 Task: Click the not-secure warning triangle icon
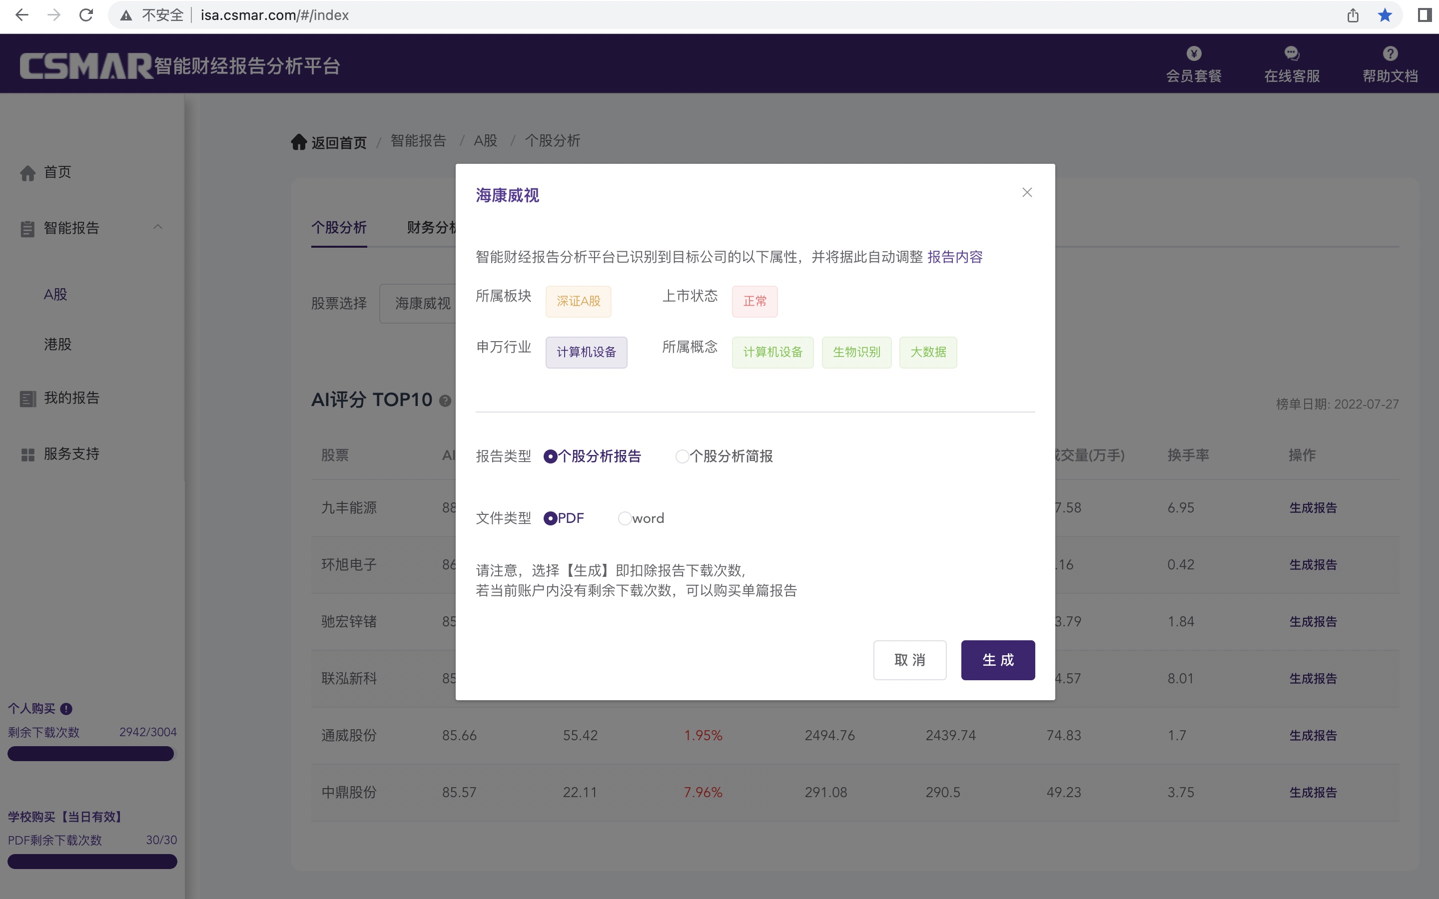126,15
